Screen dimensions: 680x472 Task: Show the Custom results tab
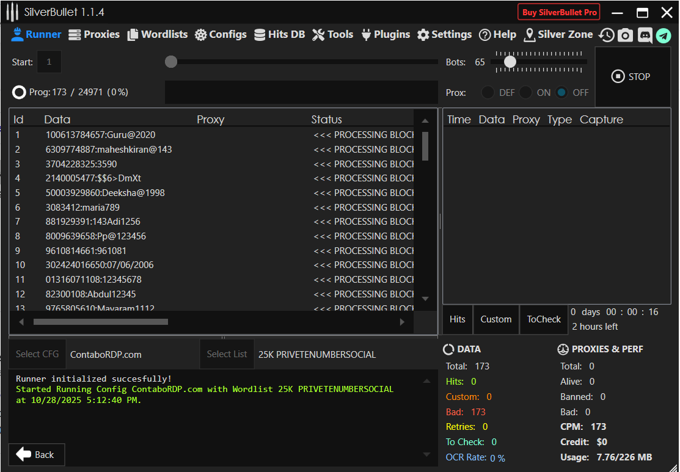tap(496, 319)
